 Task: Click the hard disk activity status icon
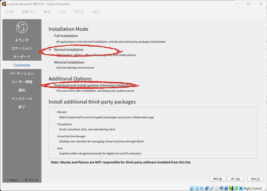(x=192, y=188)
